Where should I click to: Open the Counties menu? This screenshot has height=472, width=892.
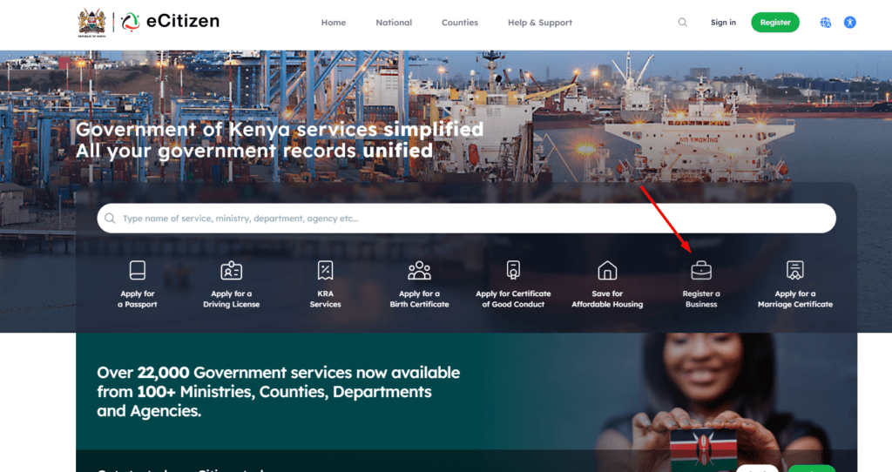(x=460, y=23)
